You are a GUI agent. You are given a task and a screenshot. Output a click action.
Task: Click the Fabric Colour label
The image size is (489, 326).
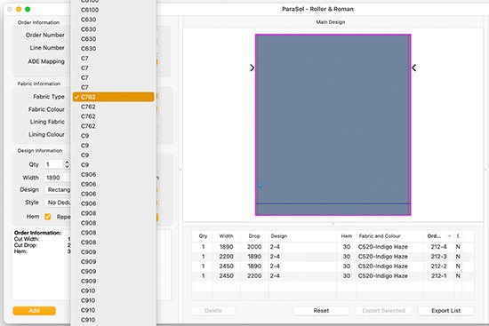coord(46,109)
